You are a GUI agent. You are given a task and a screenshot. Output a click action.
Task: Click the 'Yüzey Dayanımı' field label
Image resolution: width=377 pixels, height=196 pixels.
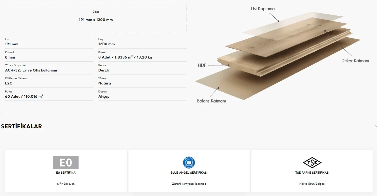(x=16, y=65)
